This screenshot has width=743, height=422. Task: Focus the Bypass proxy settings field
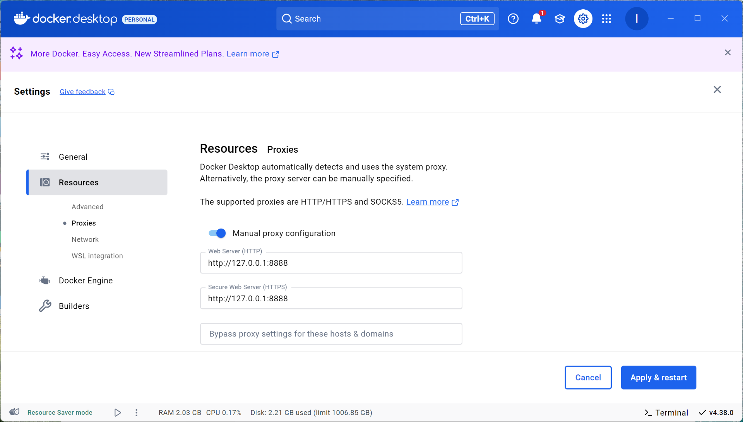[331, 334]
